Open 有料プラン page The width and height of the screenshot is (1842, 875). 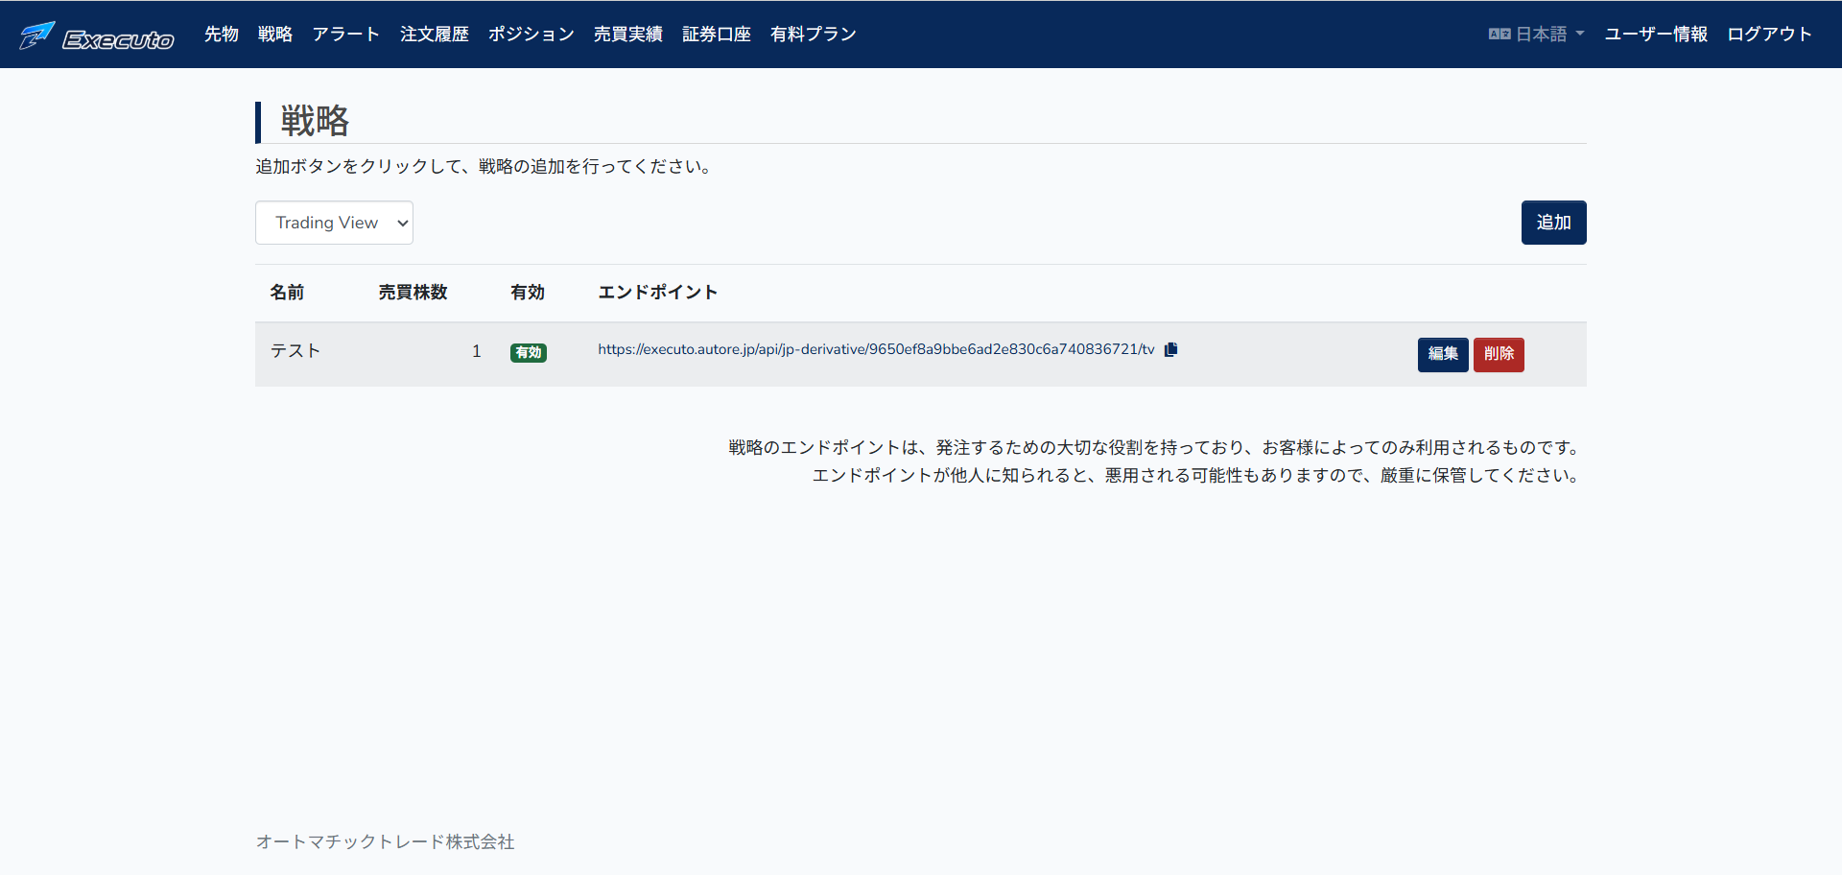(x=814, y=35)
